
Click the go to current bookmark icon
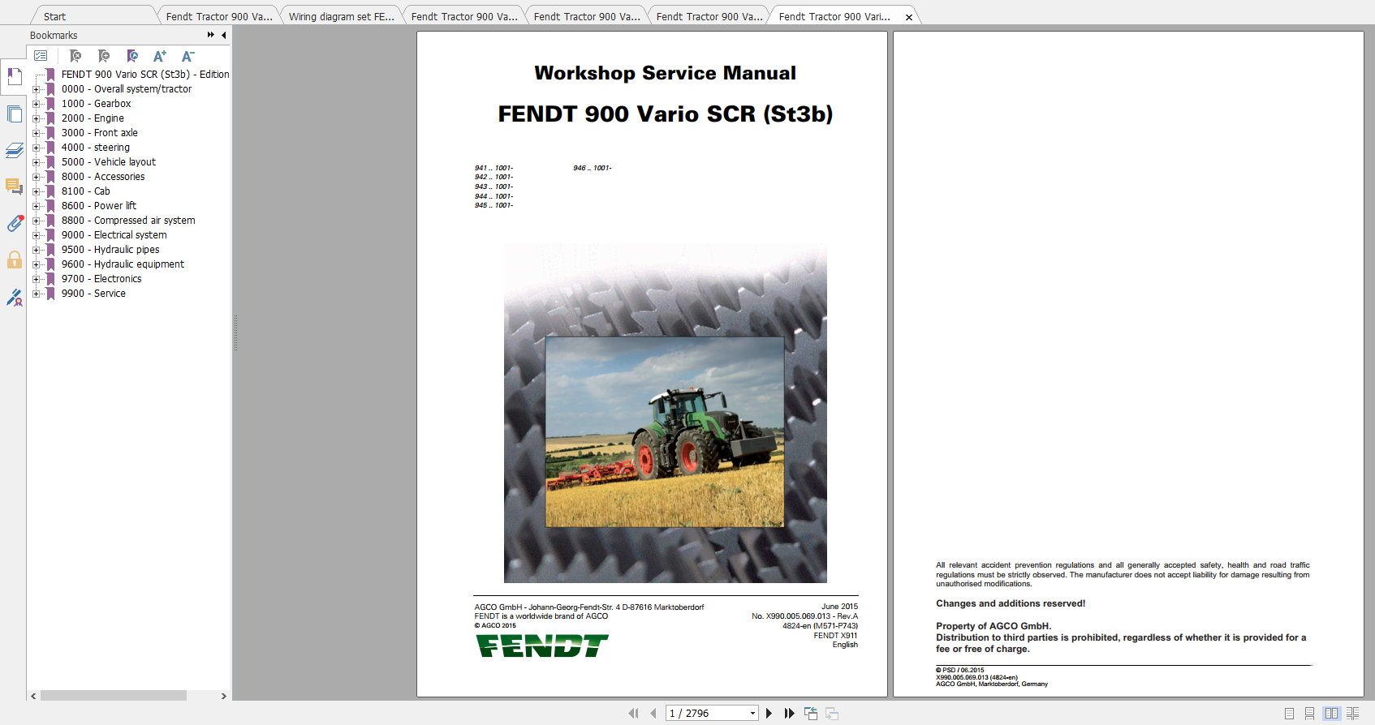pos(132,56)
